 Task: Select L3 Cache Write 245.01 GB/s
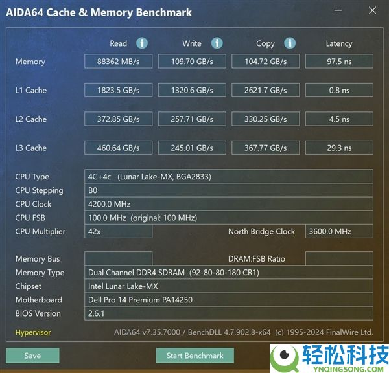pos(192,148)
